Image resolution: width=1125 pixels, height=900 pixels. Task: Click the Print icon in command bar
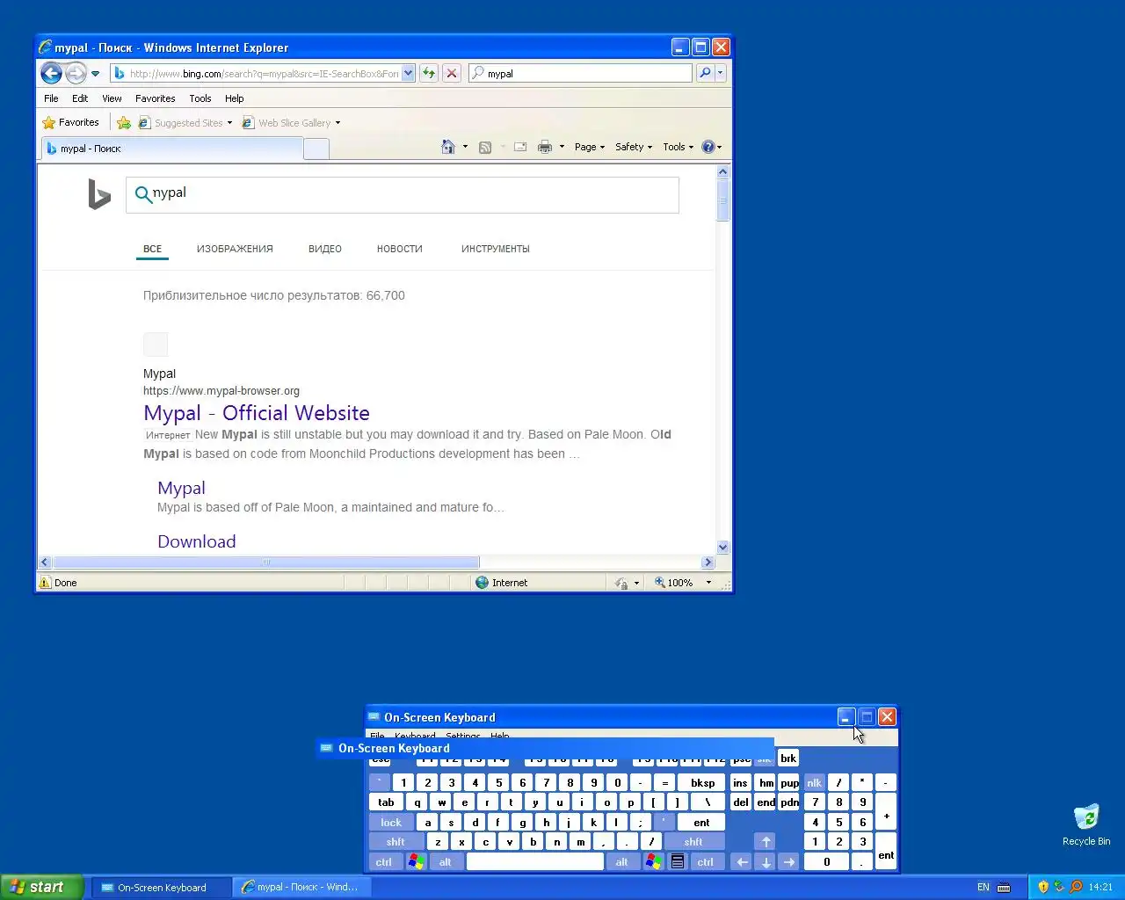[x=545, y=147]
